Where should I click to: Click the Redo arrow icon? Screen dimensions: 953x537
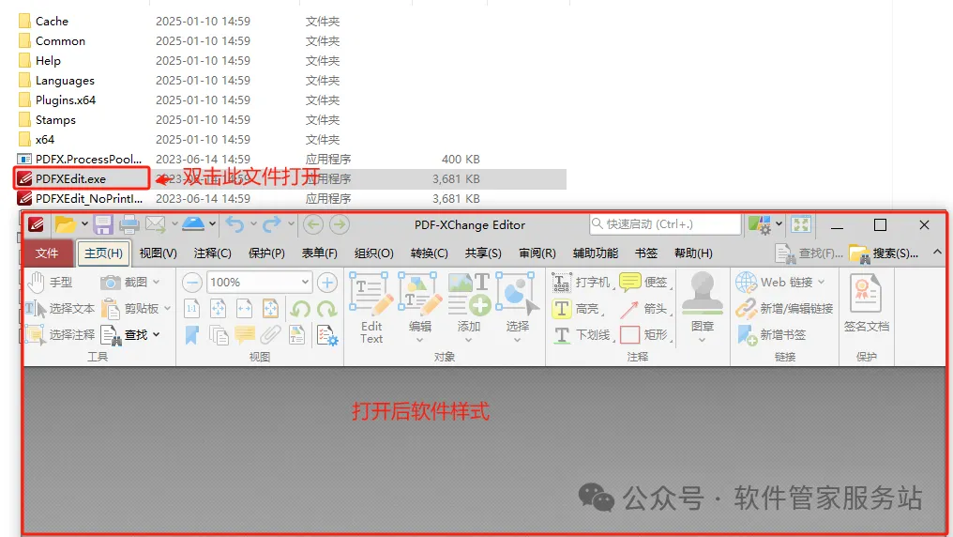click(272, 224)
